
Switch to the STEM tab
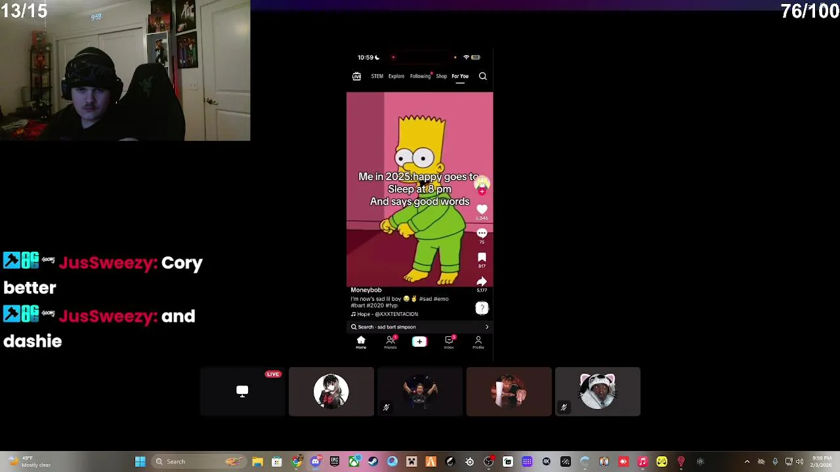point(377,76)
